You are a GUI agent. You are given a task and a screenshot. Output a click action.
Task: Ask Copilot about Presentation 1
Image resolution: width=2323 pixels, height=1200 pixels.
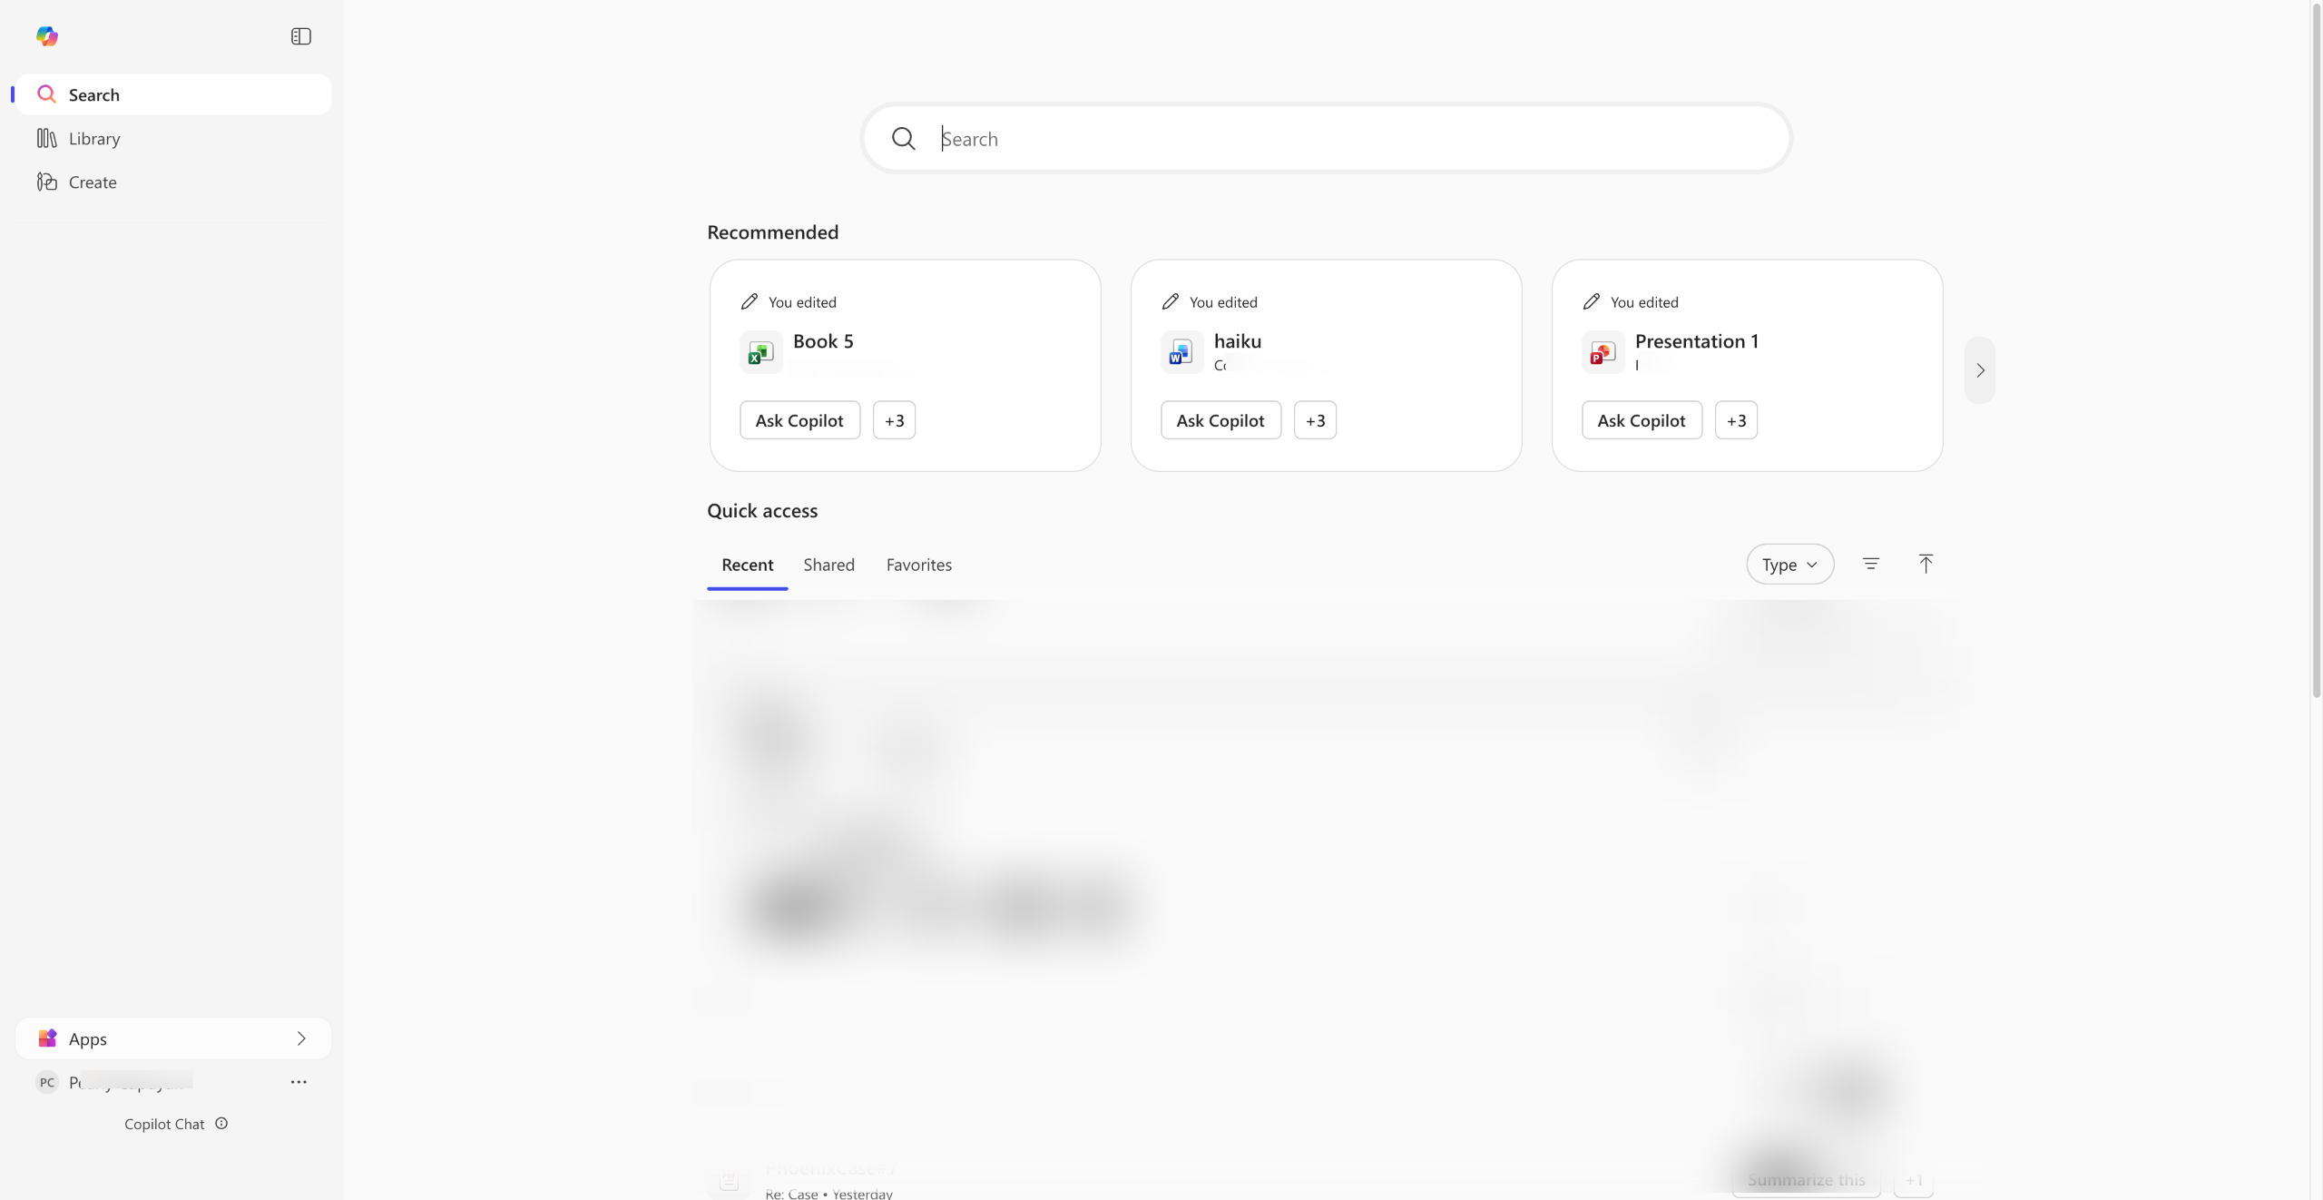click(1641, 420)
